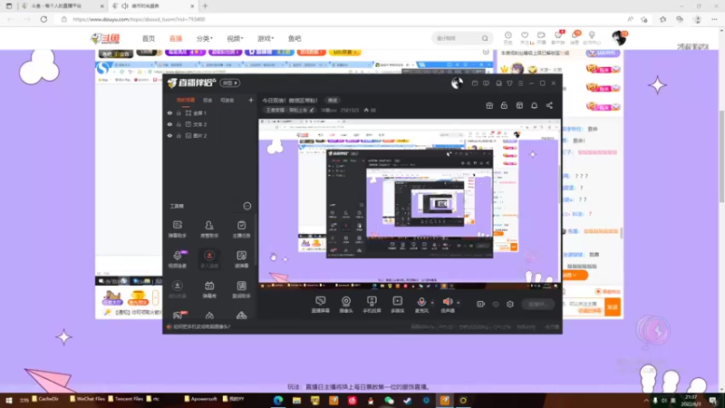This screenshot has width=725, height=408.
Task: Expand the chevron right of the Douyu colored banner pills
Action: point(486,52)
